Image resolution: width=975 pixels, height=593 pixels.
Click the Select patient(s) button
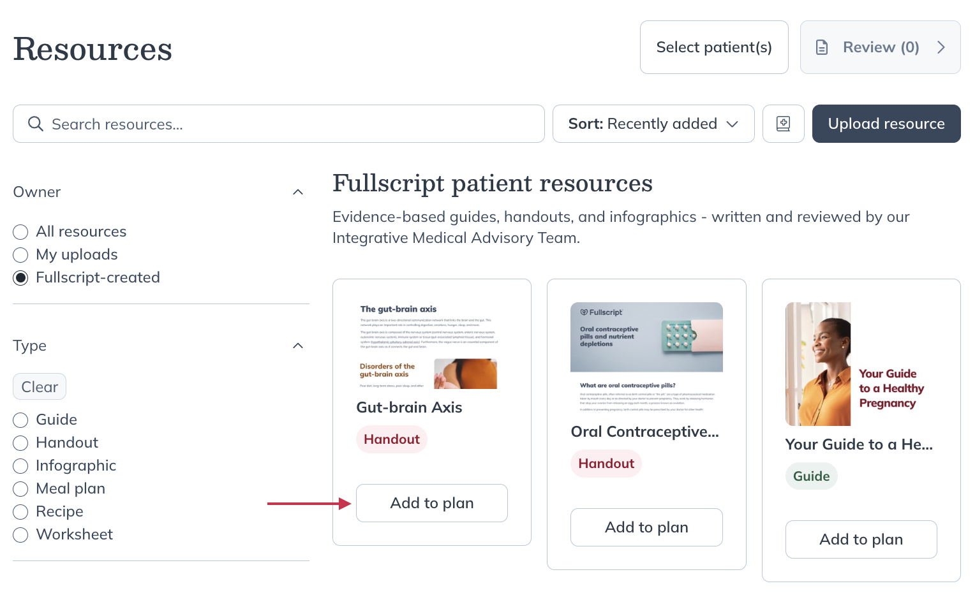(714, 47)
